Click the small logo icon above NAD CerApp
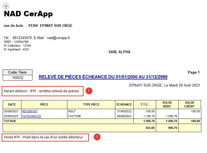Viewport: 207px width, 153px height. pos(6,6)
